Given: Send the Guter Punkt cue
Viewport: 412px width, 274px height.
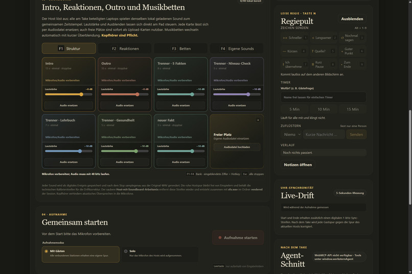Looking at the screenshot, I should pos(353,51).
